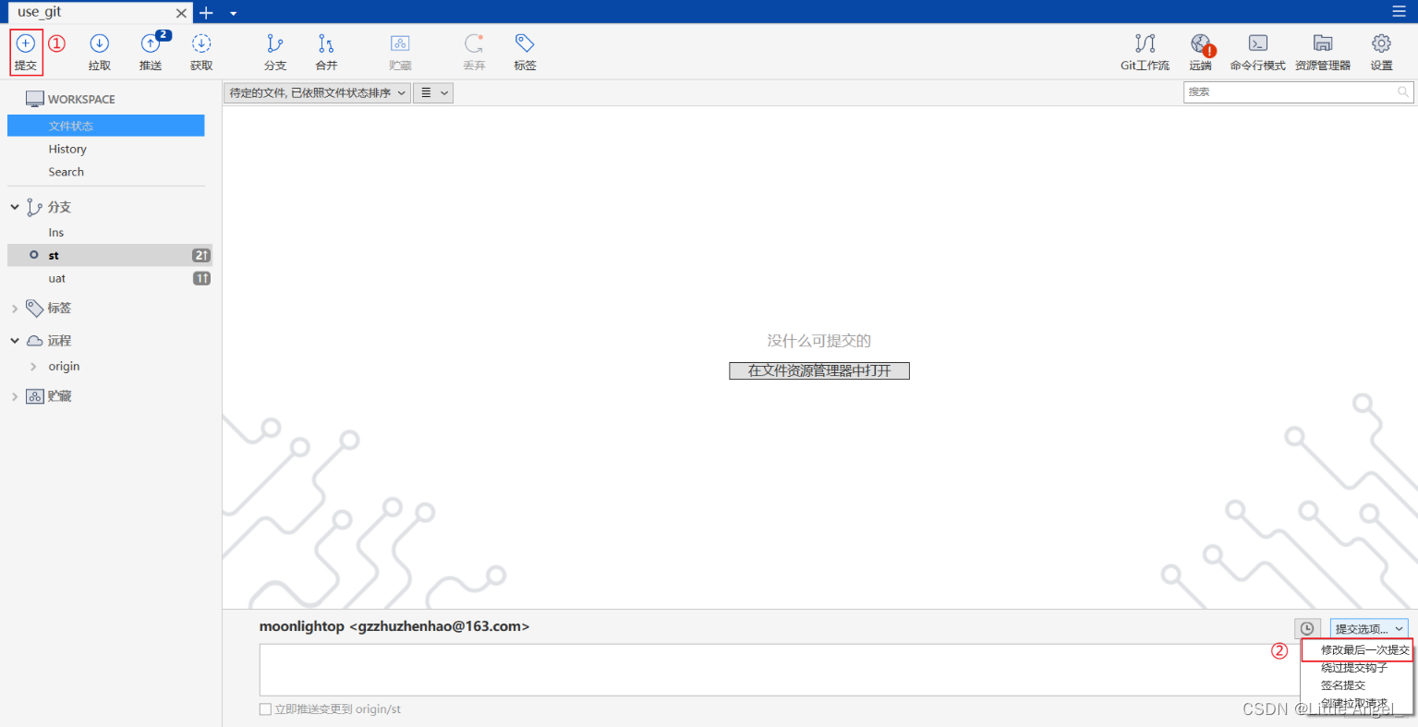This screenshot has height=727, width=1418.
Task: Click the 贮藏 sidebar stash icon
Action: [34, 396]
